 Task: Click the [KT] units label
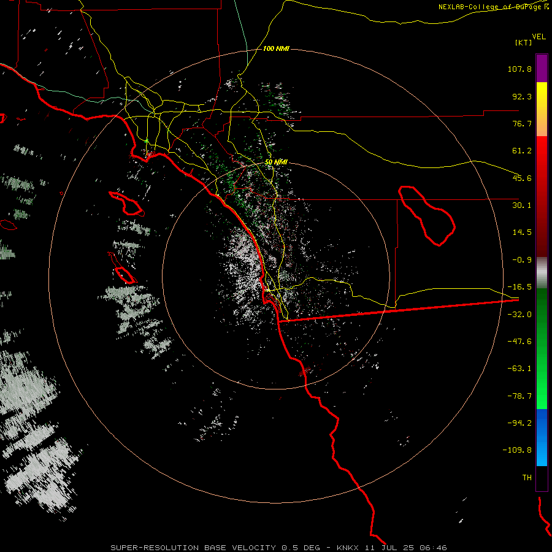523,42
